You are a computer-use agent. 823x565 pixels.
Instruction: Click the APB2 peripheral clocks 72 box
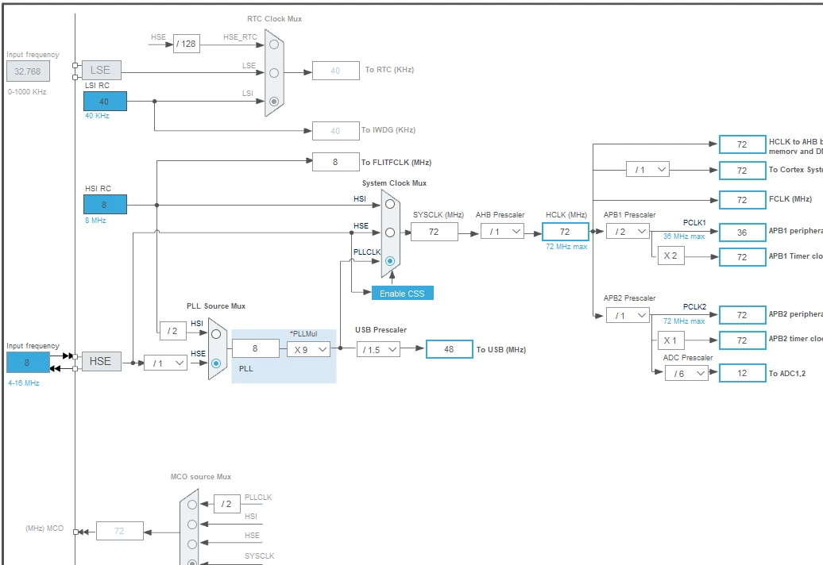coord(742,315)
